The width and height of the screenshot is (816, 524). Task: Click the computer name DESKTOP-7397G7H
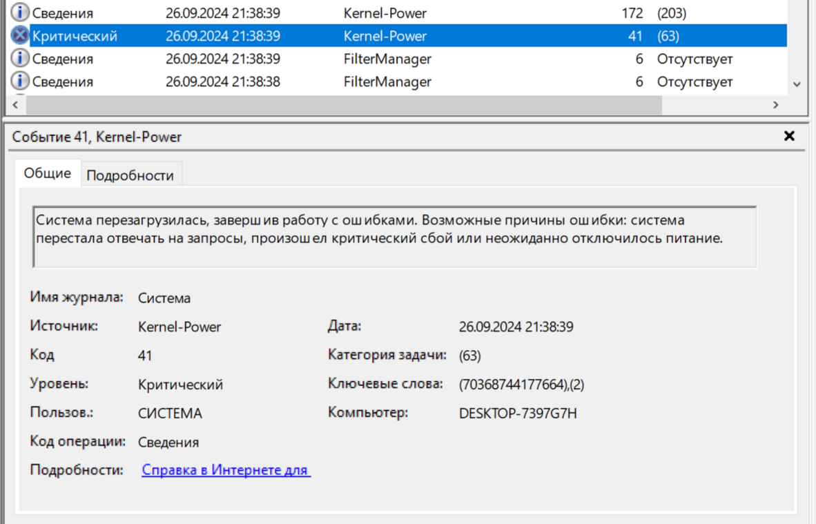(518, 414)
